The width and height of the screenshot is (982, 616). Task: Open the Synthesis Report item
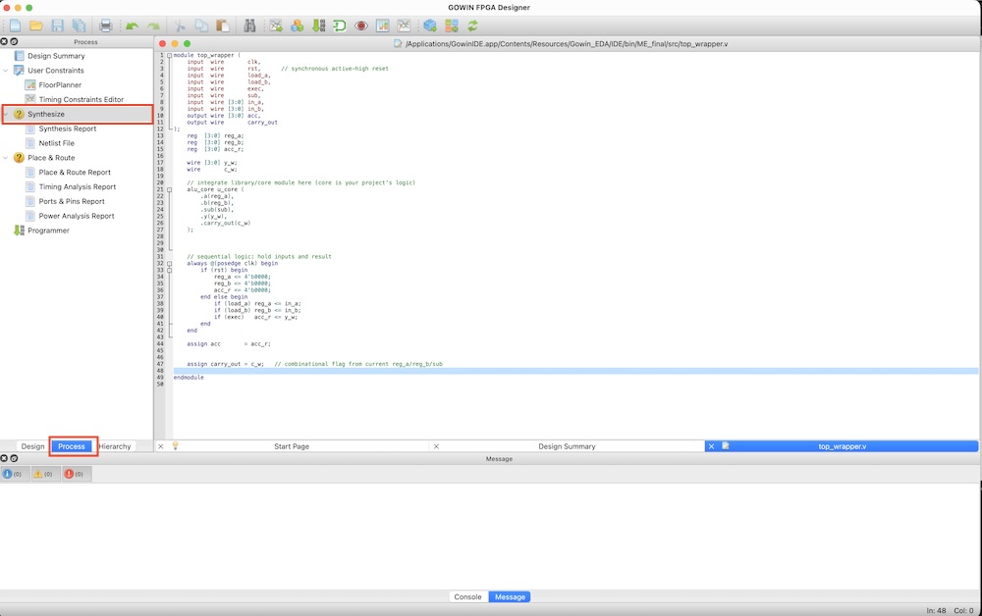pyautogui.click(x=68, y=128)
